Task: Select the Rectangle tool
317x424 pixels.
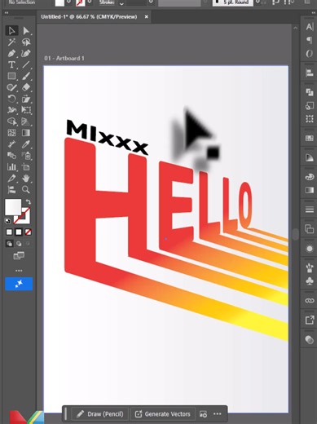Action: pyautogui.click(x=11, y=76)
